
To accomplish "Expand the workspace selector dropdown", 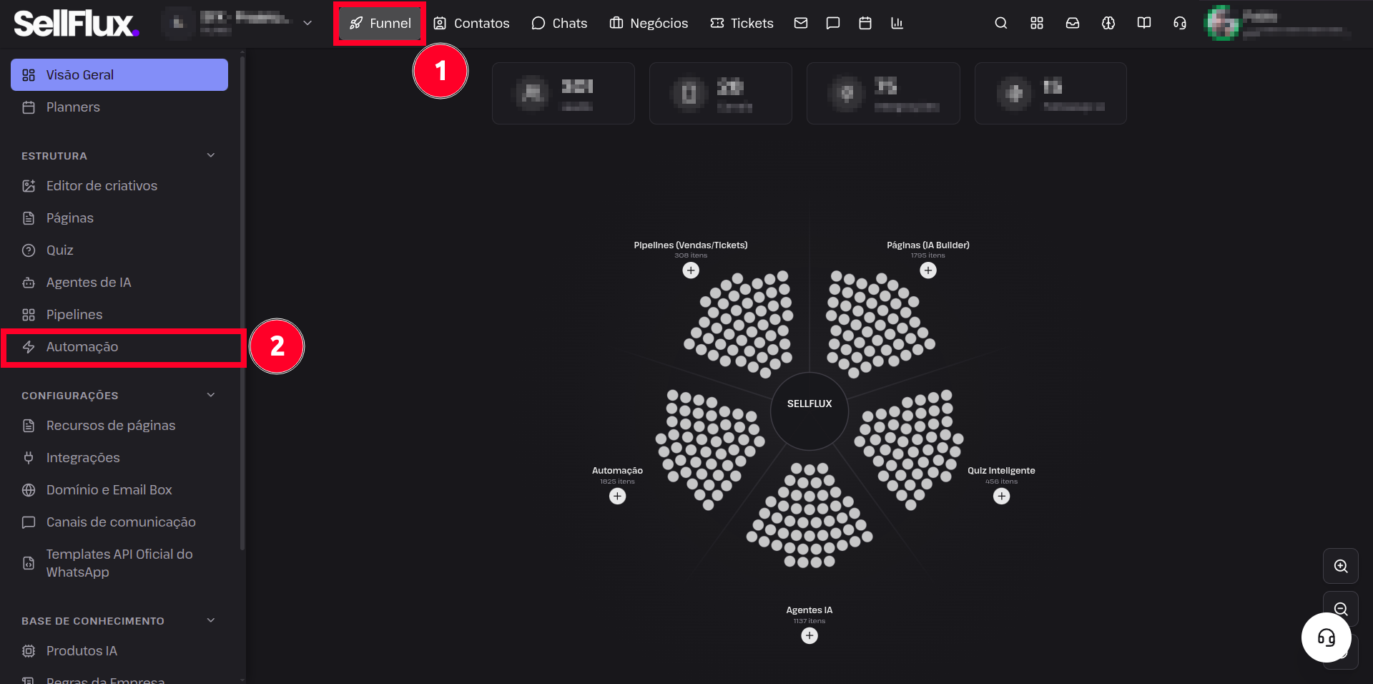I will click(x=307, y=24).
